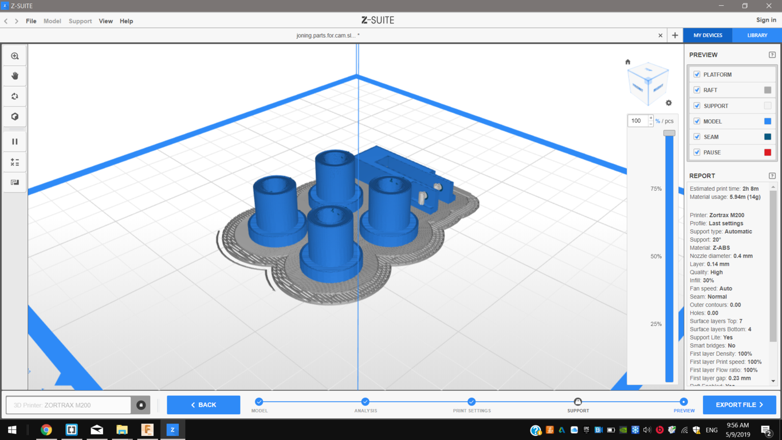Click the Preview help question icon
Screen dimensions: 782x440
772,55
